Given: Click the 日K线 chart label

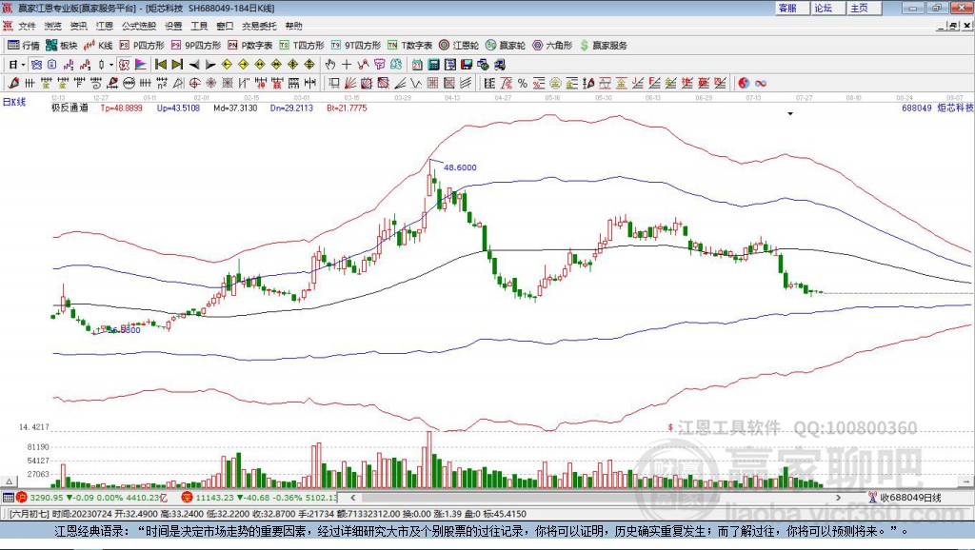Looking at the screenshot, I should coord(14,102).
